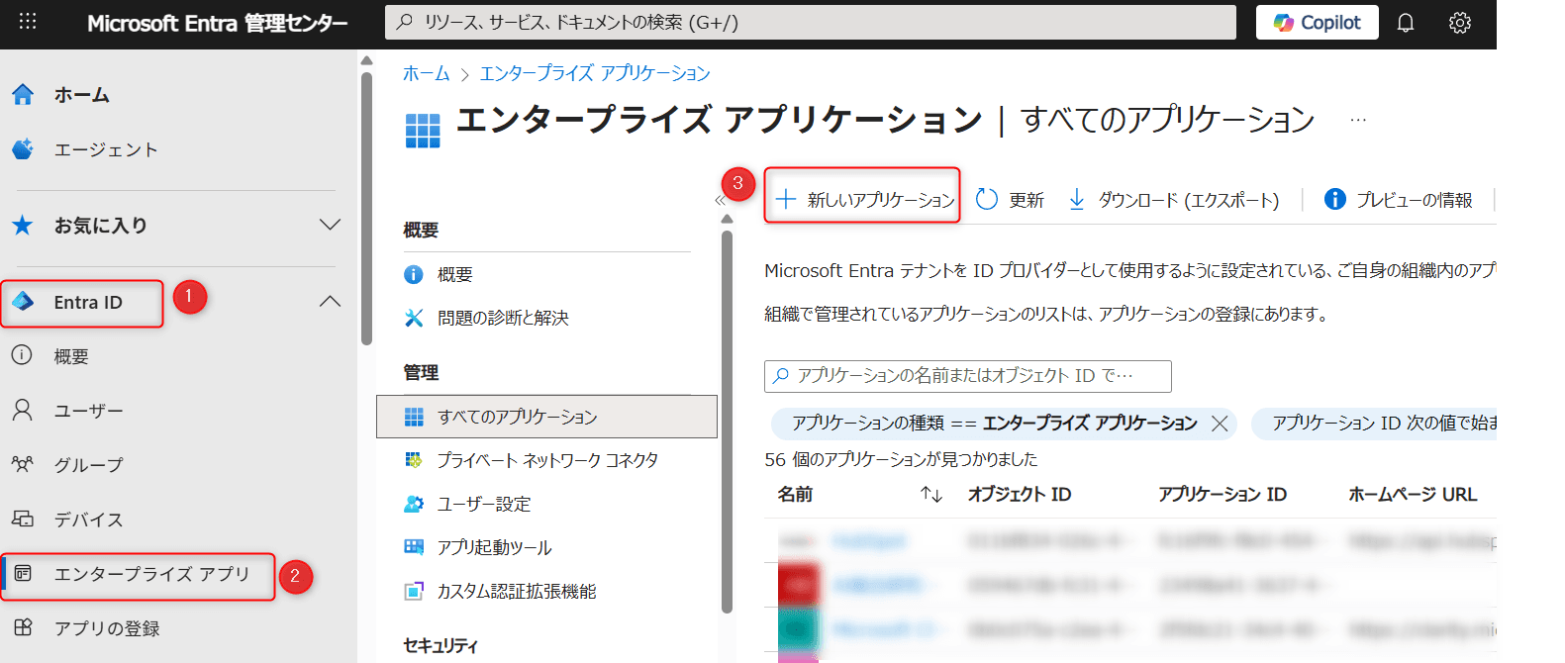Collapse the Entra ID section chevron
The width and height of the screenshot is (1565, 663).
click(331, 301)
